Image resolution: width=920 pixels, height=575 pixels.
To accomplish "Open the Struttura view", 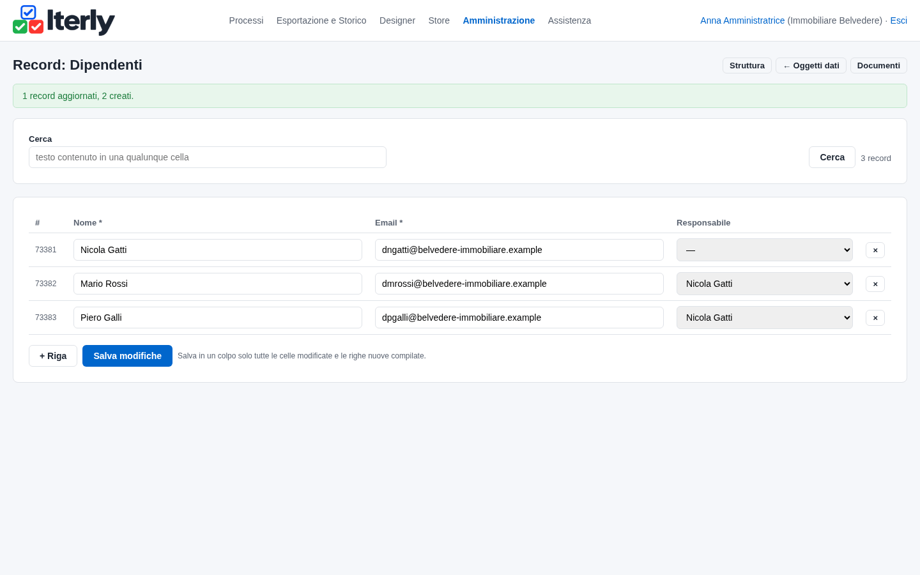I will tap(747, 66).
